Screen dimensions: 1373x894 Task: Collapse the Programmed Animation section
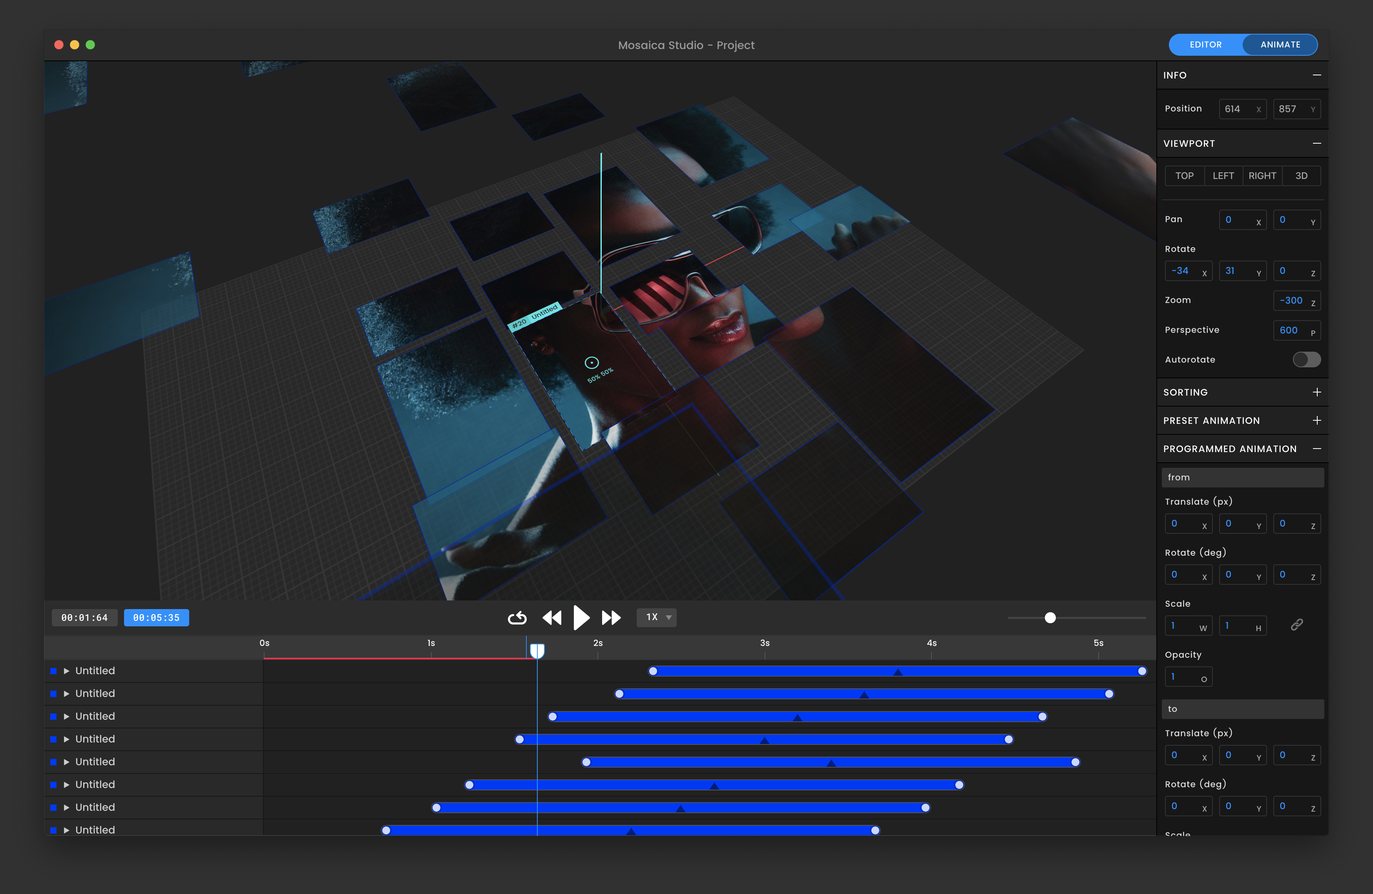point(1316,449)
